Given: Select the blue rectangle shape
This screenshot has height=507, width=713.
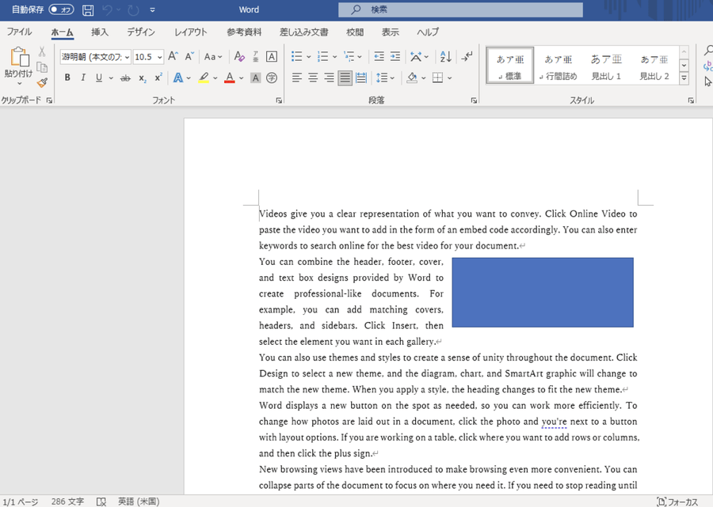Looking at the screenshot, I should tap(543, 293).
